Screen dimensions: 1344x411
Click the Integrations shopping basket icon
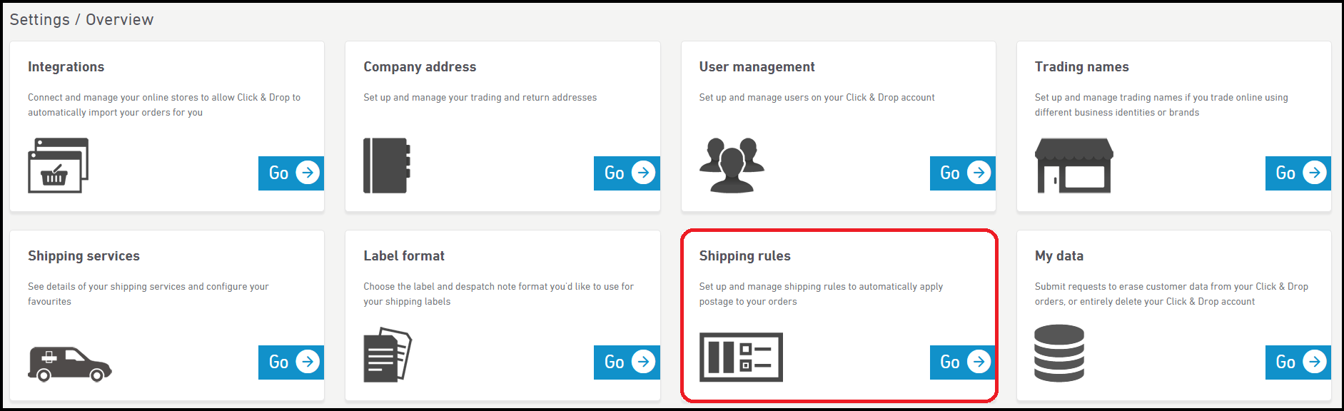tap(58, 166)
